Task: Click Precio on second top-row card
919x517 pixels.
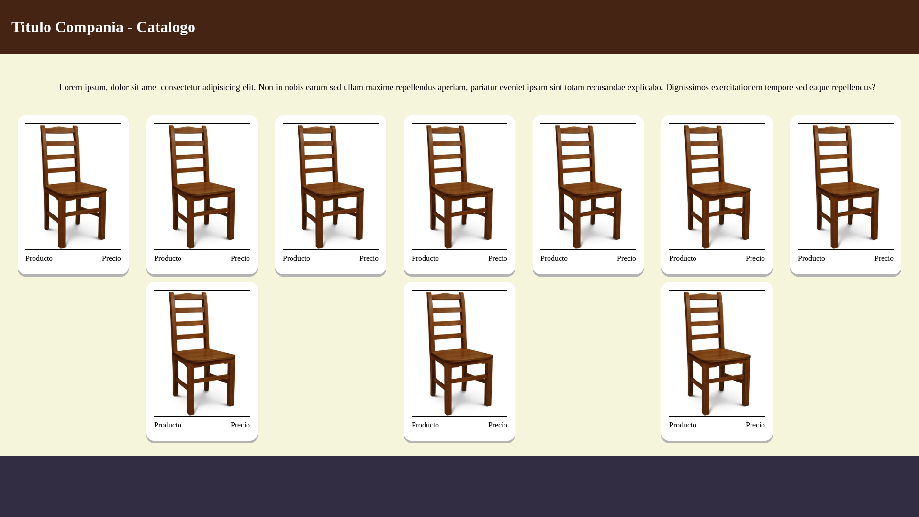Action: click(x=240, y=258)
